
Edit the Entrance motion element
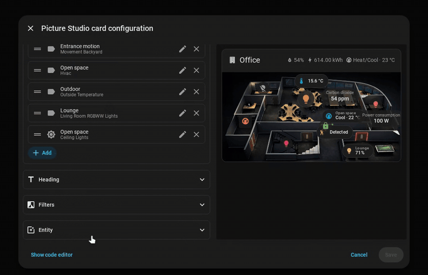coord(182,49)
